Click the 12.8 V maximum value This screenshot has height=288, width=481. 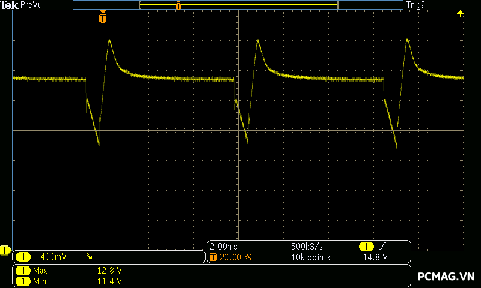(x=109, y=271)
